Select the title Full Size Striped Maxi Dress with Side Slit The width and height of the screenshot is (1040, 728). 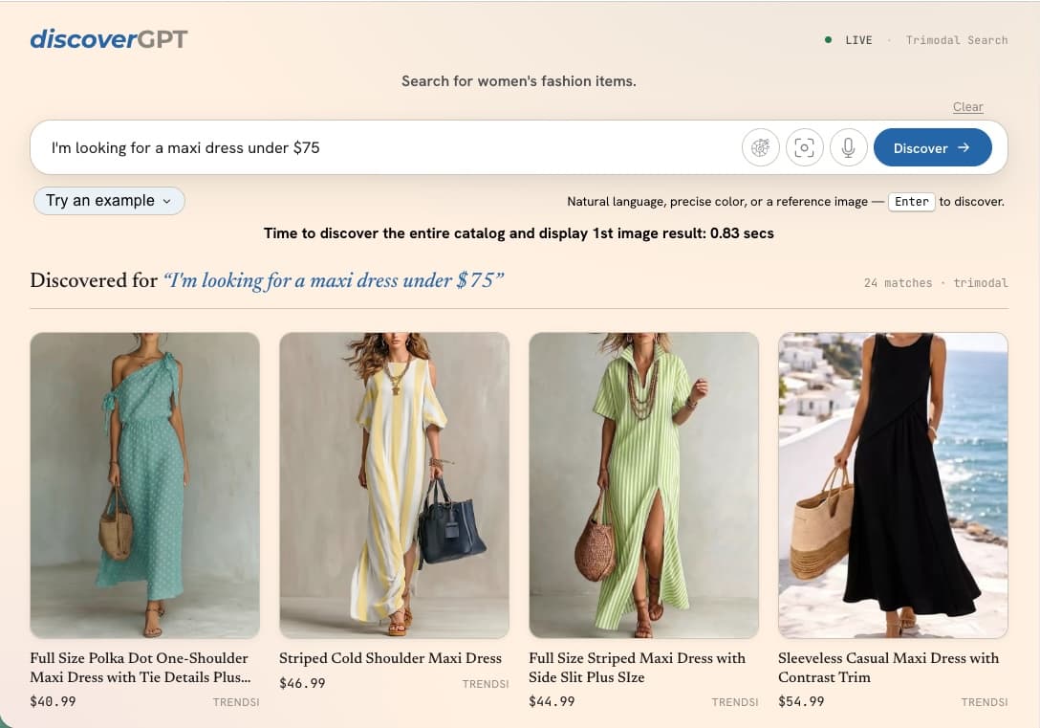pyautogui.click(x=637, y=668)
